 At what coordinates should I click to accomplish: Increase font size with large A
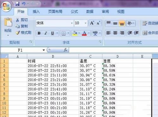[92, 23]
